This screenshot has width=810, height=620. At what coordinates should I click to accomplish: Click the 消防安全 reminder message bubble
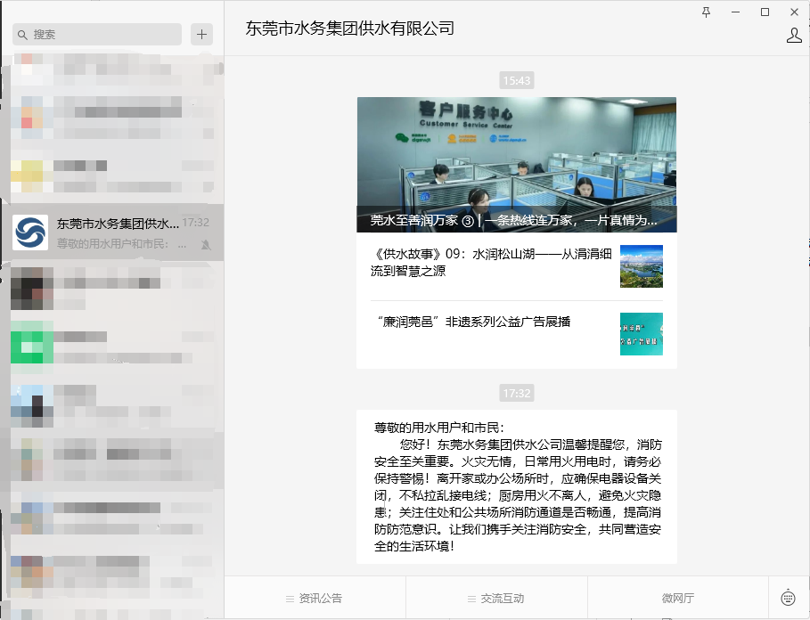point(517,490)
